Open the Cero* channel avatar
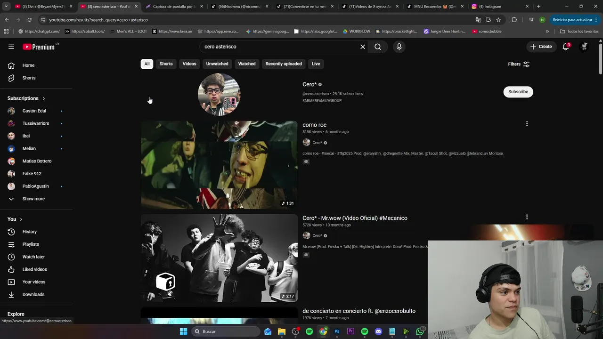Screen dimensions: 603x339 219,94
